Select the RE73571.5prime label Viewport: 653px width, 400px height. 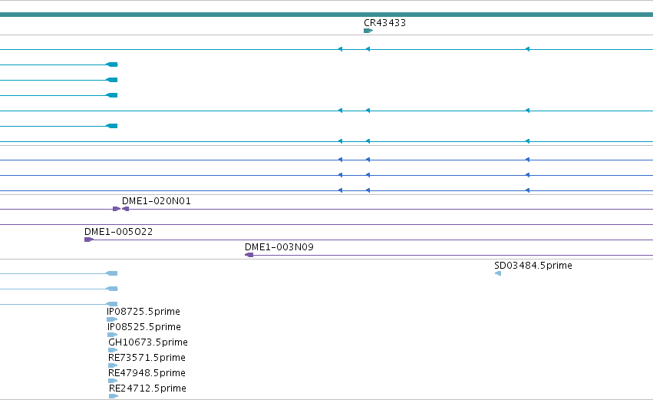[147, 358]
